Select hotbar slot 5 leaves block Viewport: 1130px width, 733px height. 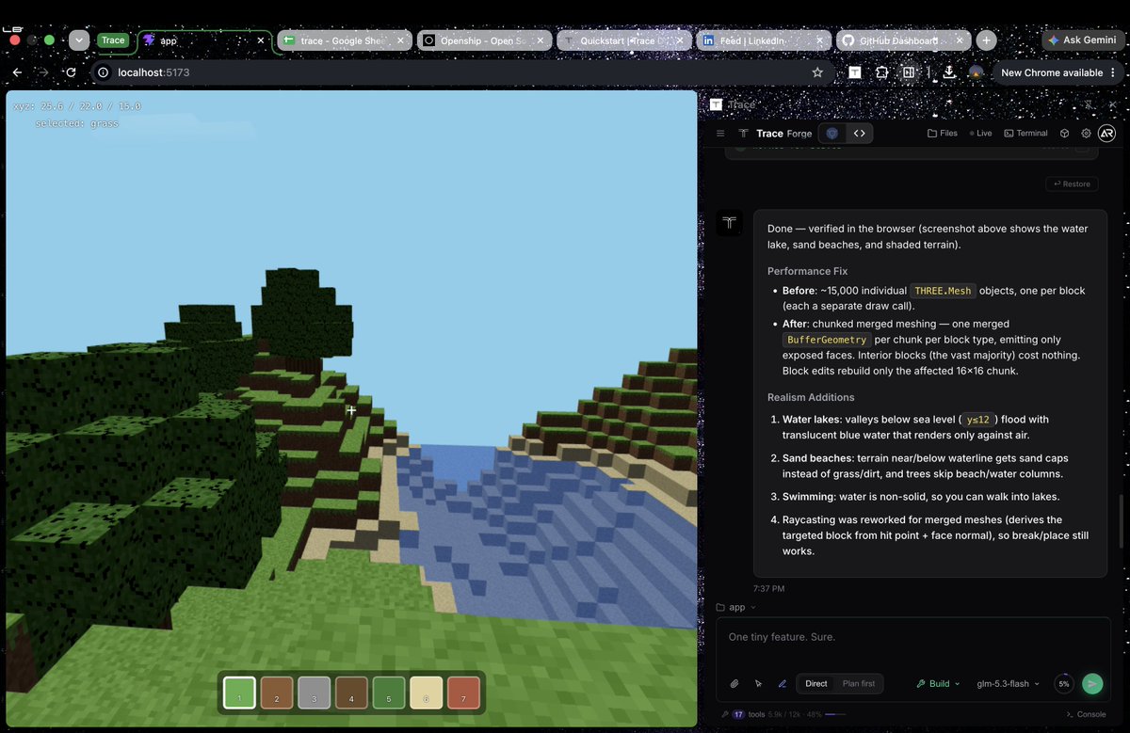click(x=389, y=693)
